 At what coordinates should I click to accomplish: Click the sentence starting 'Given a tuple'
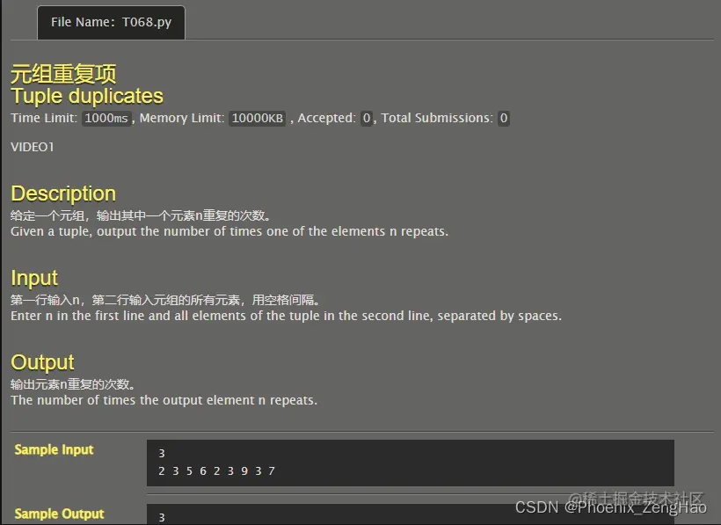coord(229,231)
